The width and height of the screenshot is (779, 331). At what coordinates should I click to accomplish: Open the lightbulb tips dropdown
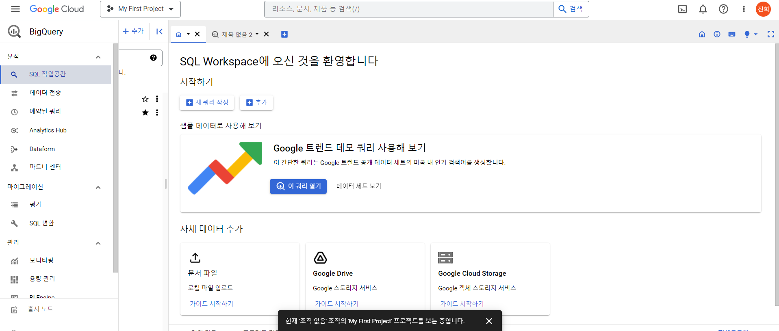[751, 34]
